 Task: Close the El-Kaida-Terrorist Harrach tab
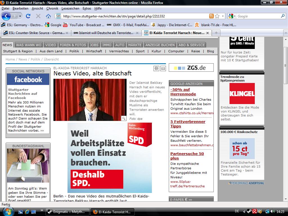208,33
